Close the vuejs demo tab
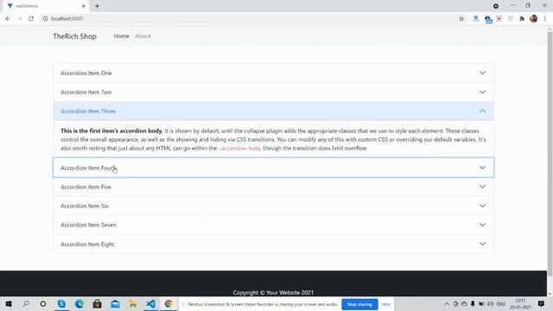 [84, 6]
